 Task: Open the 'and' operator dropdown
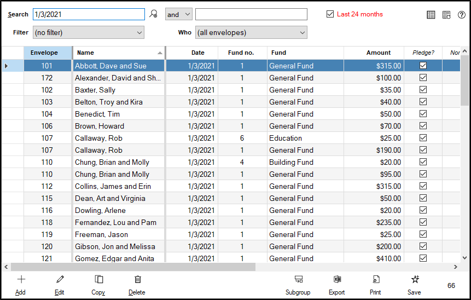coord(179,15)
